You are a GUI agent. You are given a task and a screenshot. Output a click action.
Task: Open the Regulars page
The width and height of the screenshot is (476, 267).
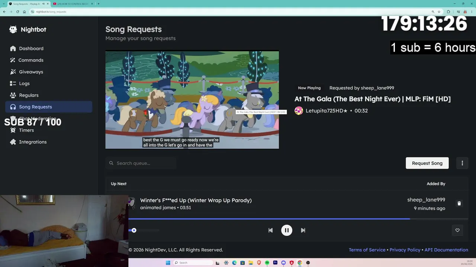click(x=49, y=95)
